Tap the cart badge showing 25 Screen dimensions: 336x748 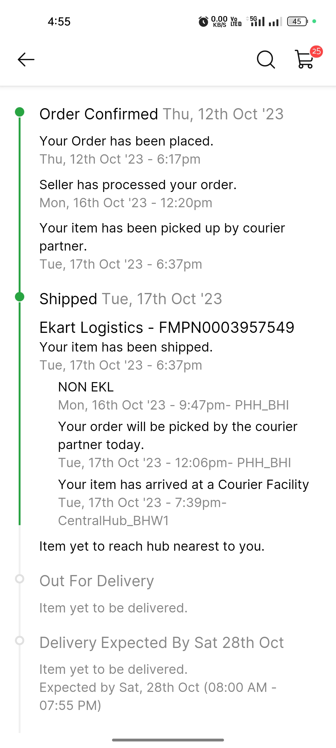(316, 51)
